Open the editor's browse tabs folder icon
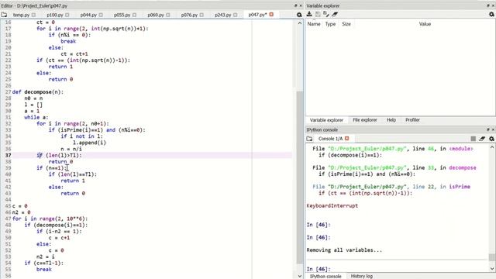Image resolution: width=496 pixels, height=279 pixels. (4, 15)
